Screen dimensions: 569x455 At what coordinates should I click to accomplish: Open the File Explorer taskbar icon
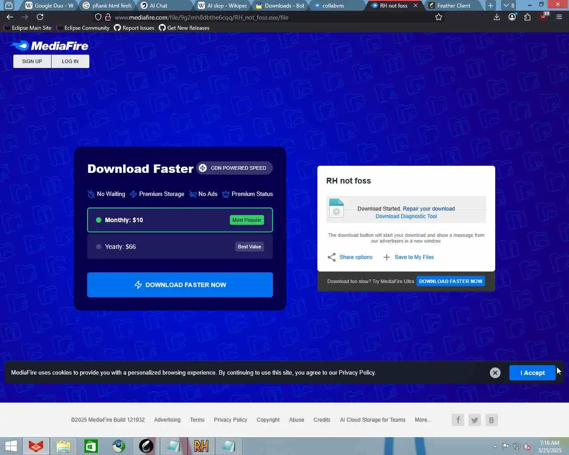[x=64, y=446]
